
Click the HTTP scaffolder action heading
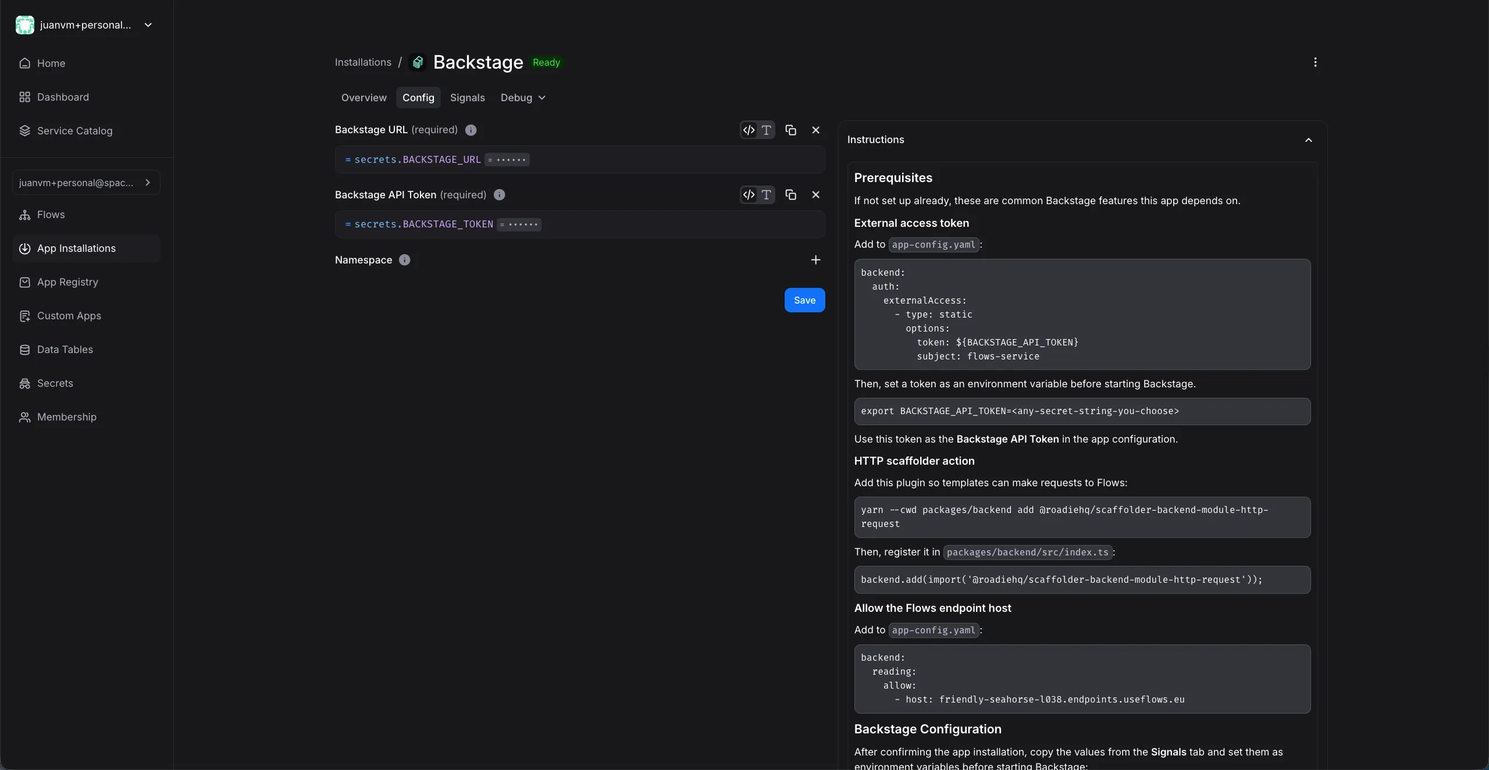914,461
